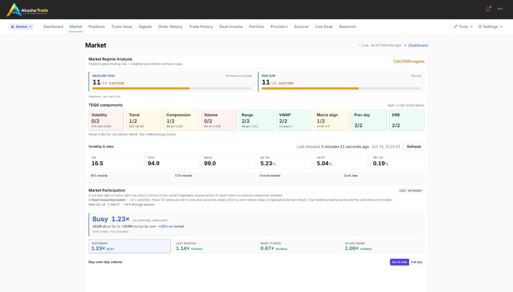Open the Research tab
The width and height of the screenshot is (513, 292).
[x=347, y=27]
